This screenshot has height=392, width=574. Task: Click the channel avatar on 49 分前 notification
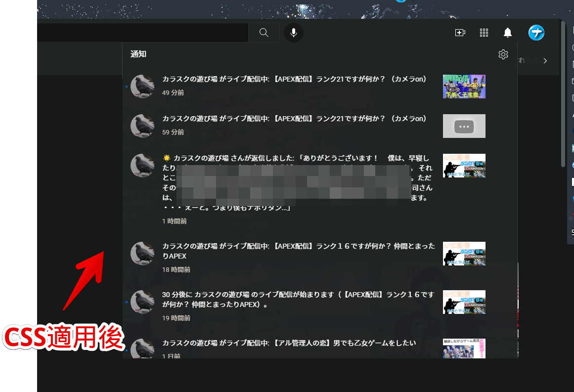click(142, 87)
